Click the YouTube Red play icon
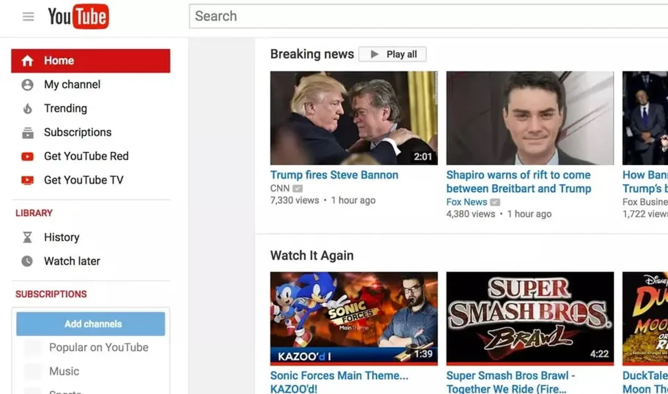The image size is (668, 394). 27,157
